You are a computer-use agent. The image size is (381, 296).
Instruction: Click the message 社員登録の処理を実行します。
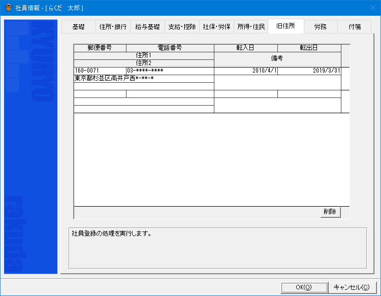(x=112, y=234)
